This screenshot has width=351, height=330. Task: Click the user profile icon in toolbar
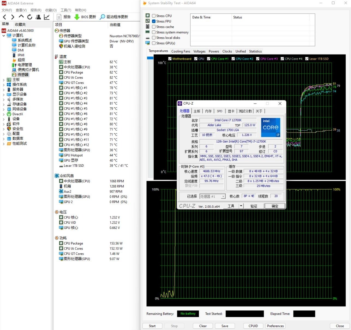click(x=38, y=17)
